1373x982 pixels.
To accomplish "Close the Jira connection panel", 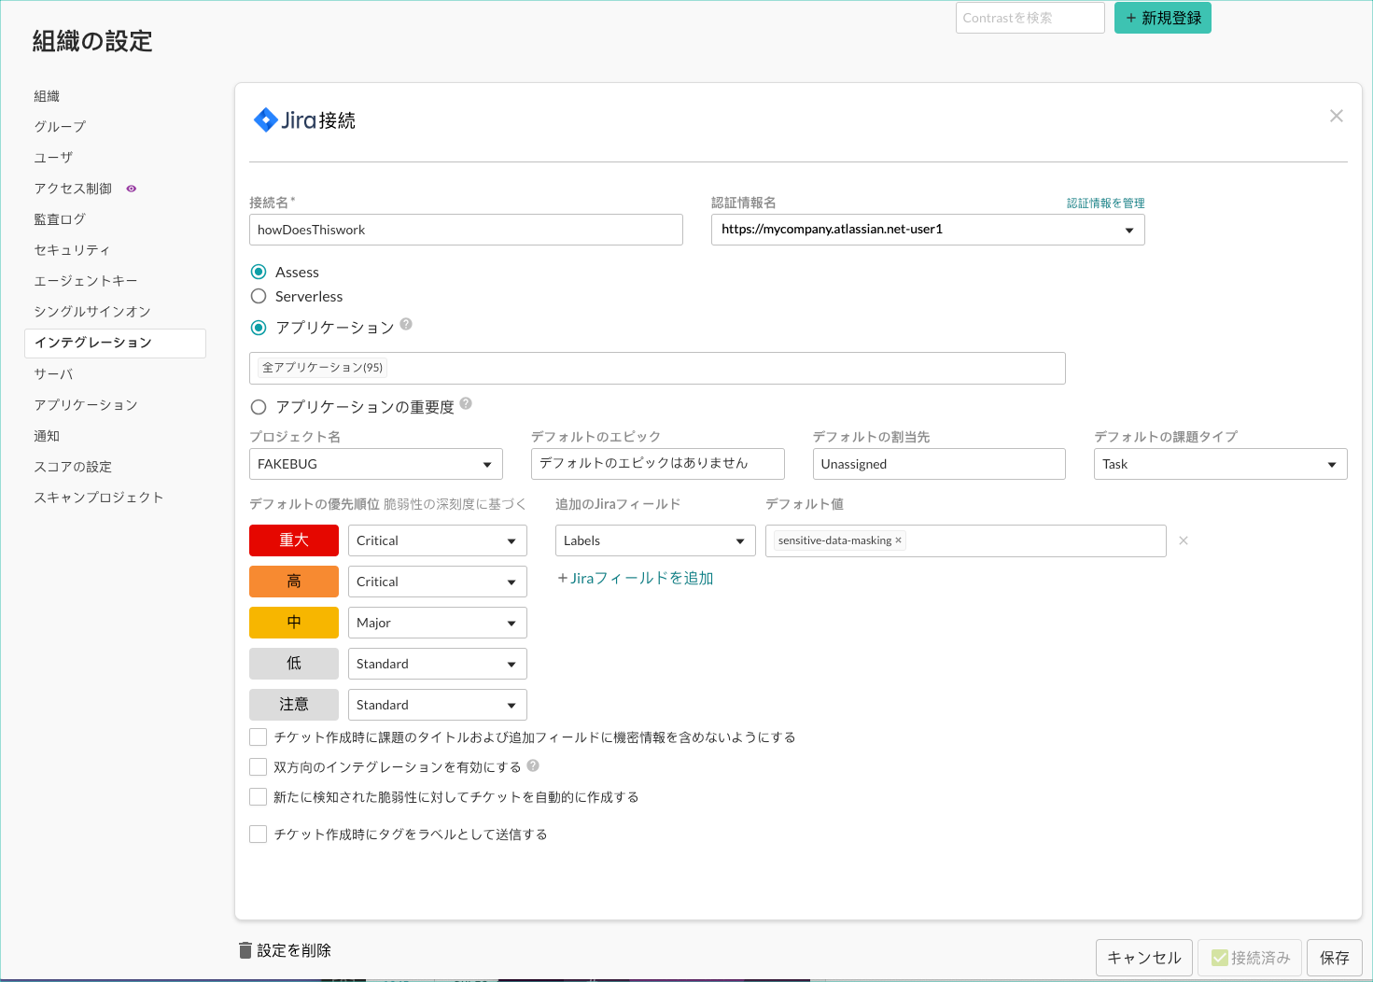I will 1337,116.
